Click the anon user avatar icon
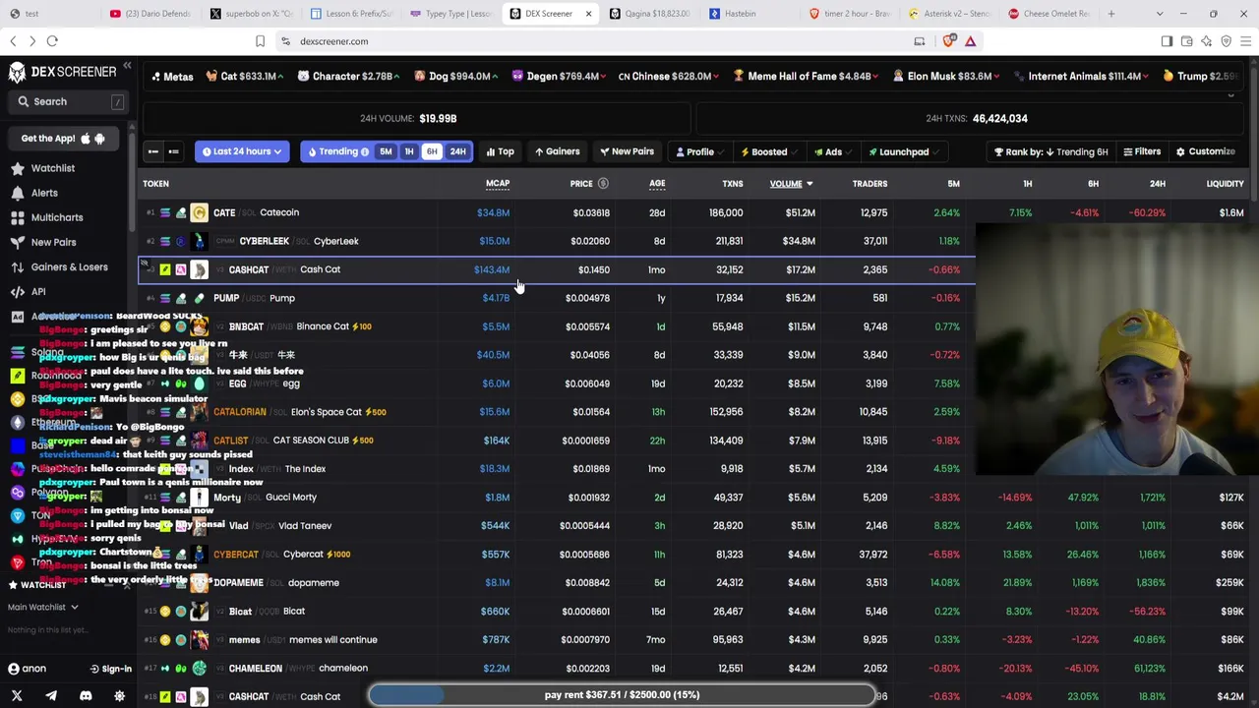Image resolution: width=1259 pixels, height=708 pixels. pyautogui.click(x=14, y=669)
